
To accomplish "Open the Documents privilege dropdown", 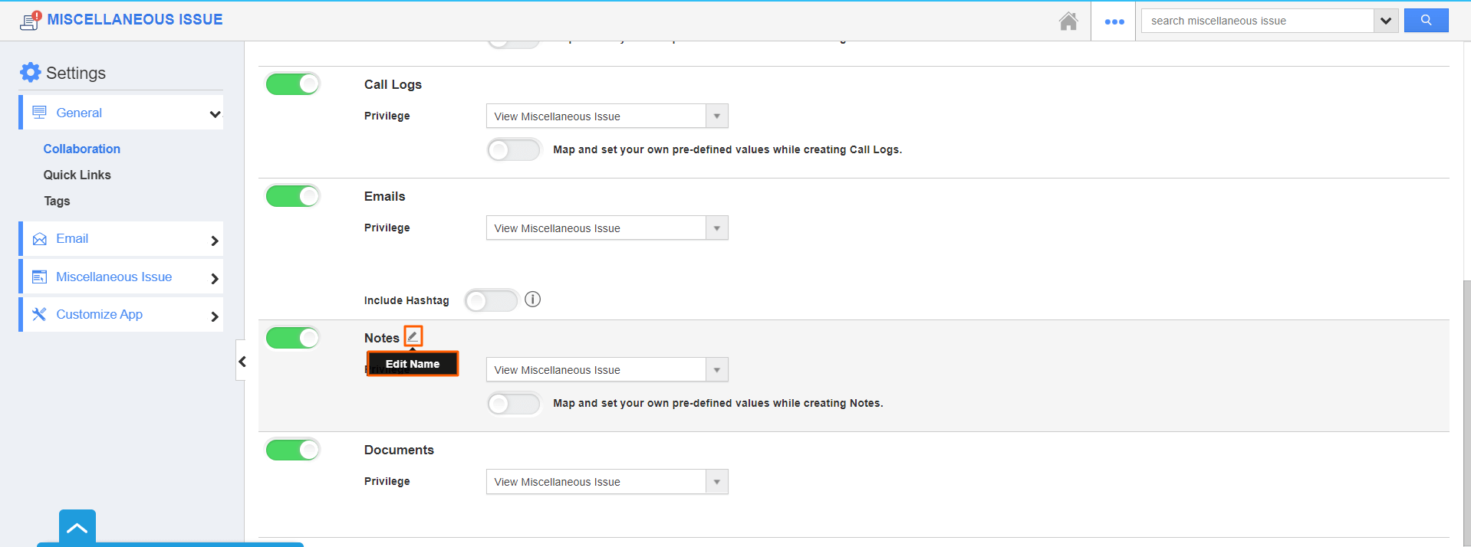I will point(607,482).
